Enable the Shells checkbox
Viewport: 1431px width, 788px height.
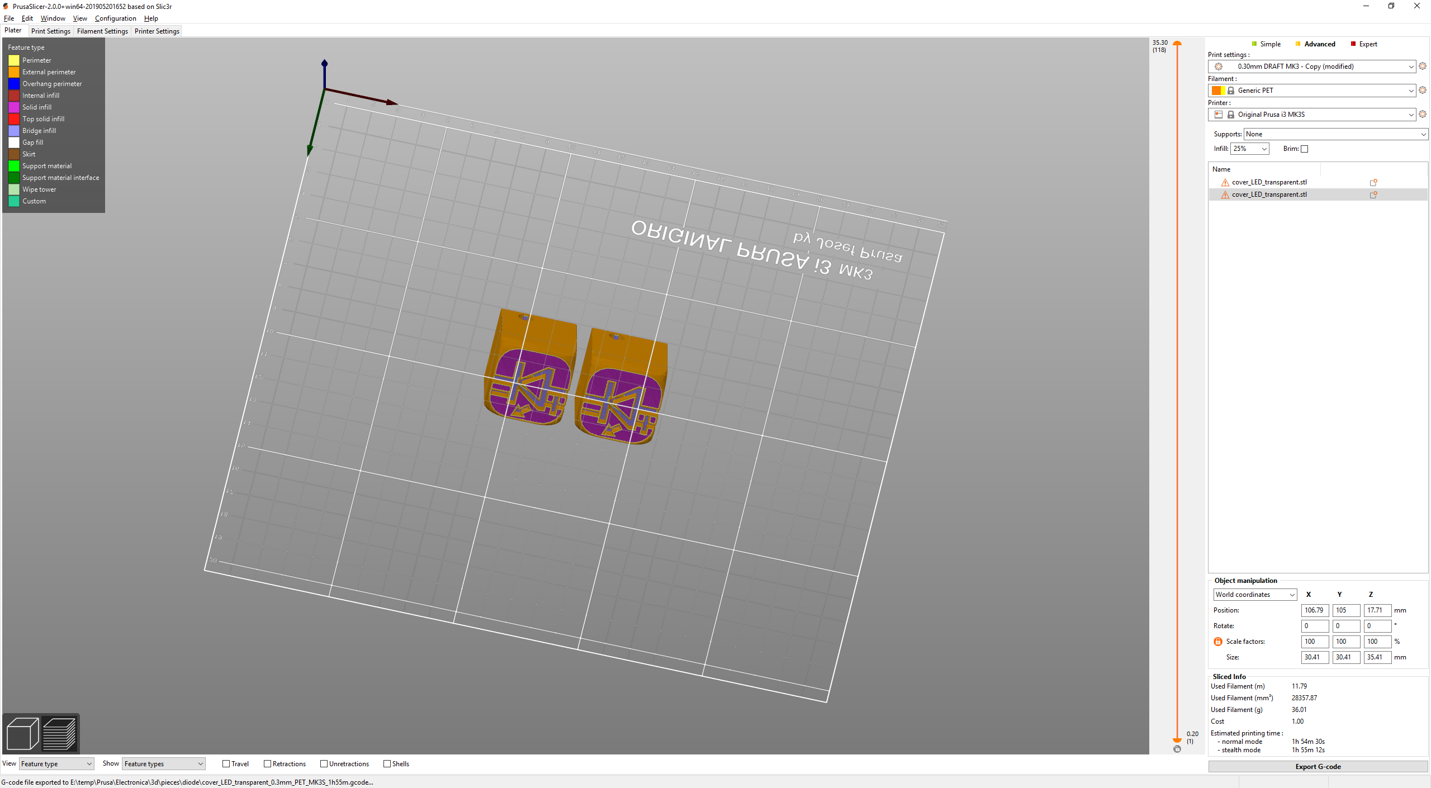click(387, 764)
